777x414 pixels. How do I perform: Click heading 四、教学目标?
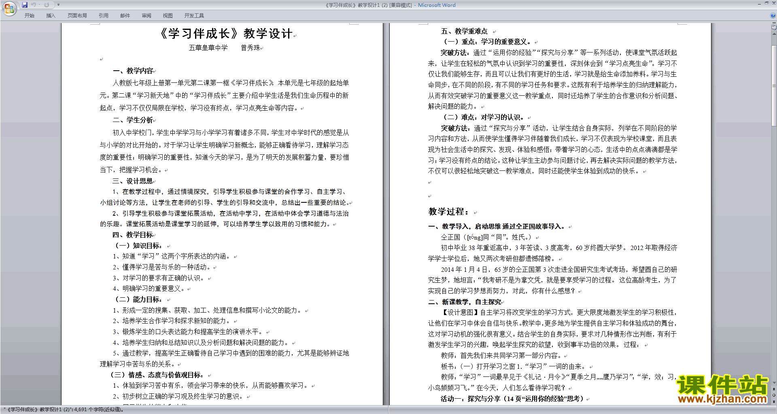[133, 235]
